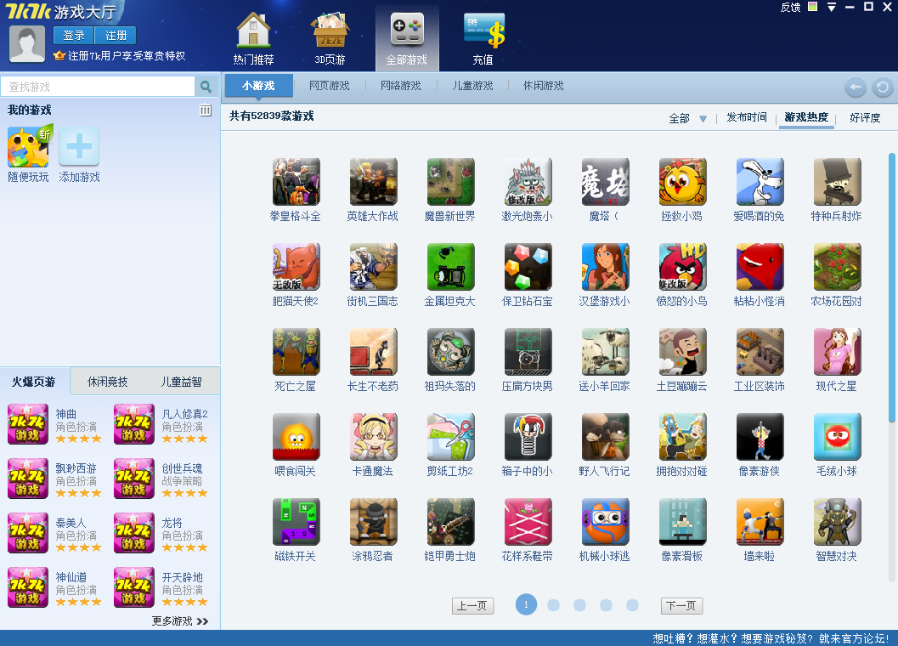Image resolution: width=898 pixels, height=646 pixels.
Task: Switch to the 儿童游戏 tab
Action: click(x=472, y=86)
